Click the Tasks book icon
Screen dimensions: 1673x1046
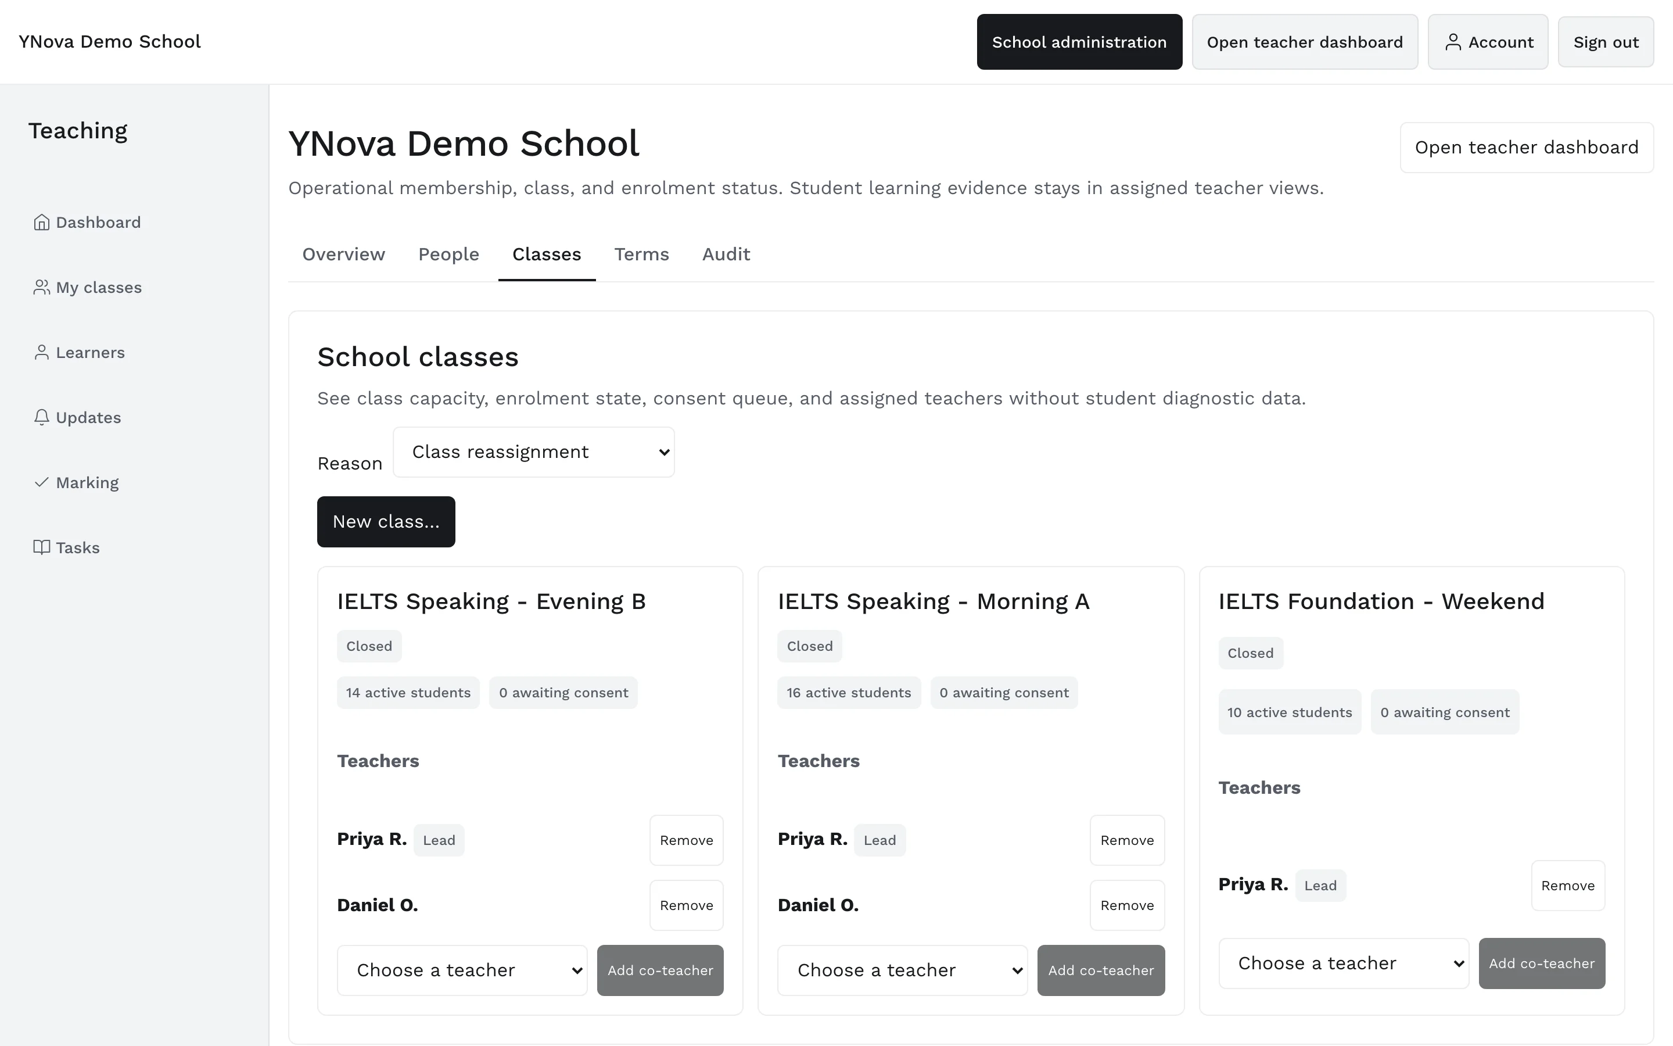pos(41,547)
